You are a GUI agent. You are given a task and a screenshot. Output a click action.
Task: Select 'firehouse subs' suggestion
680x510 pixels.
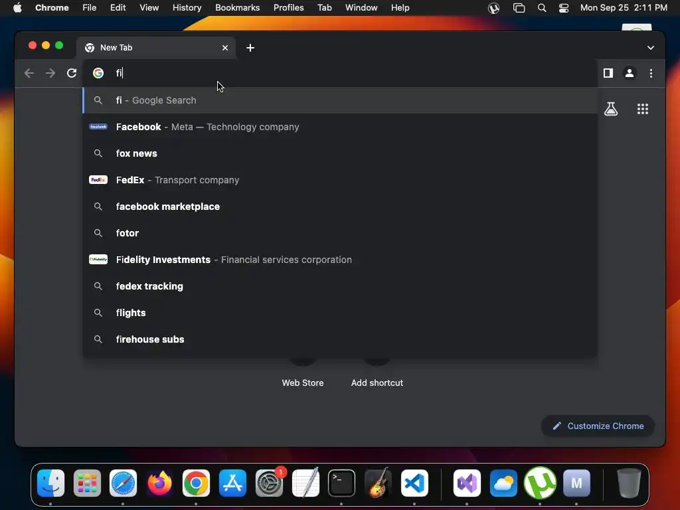pyautogui.click(x=340, y=339)
